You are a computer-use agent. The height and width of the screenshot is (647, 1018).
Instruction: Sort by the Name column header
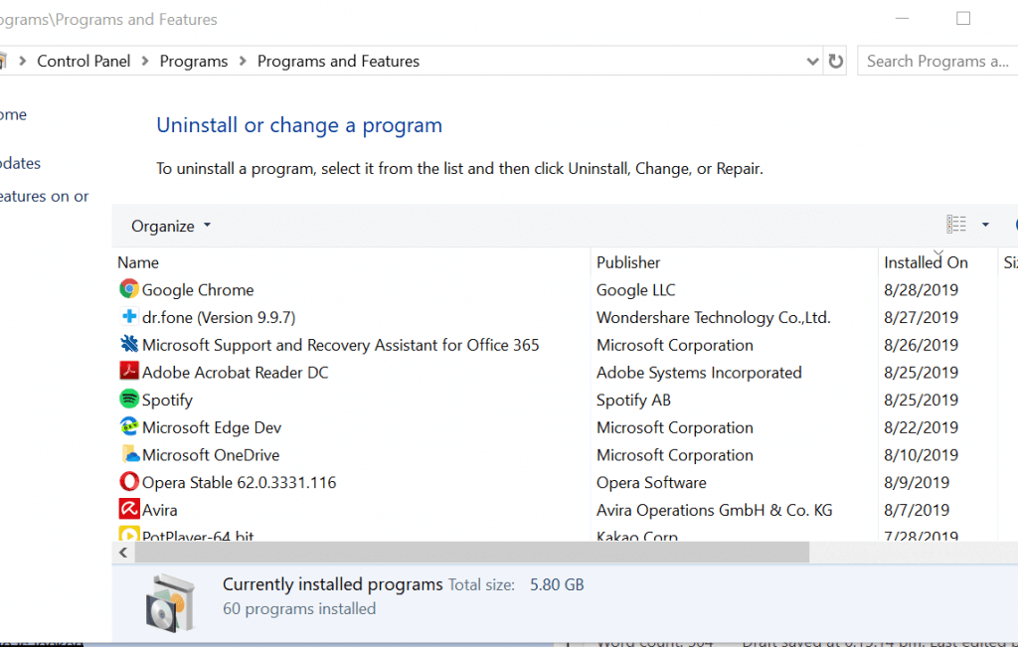pyautogui.click(x=137, y=262)
